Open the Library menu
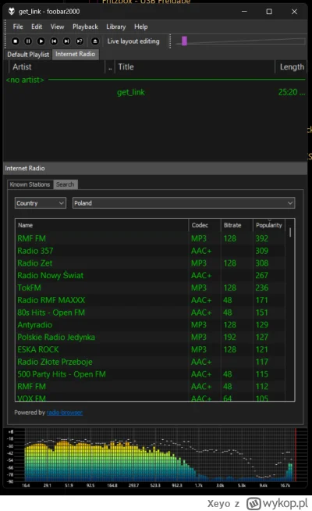Screen dimensions: 312x511 [x=115, y=27]
